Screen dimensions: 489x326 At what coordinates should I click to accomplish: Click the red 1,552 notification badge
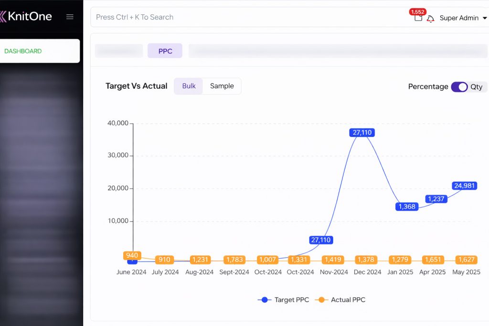[417, 11]
